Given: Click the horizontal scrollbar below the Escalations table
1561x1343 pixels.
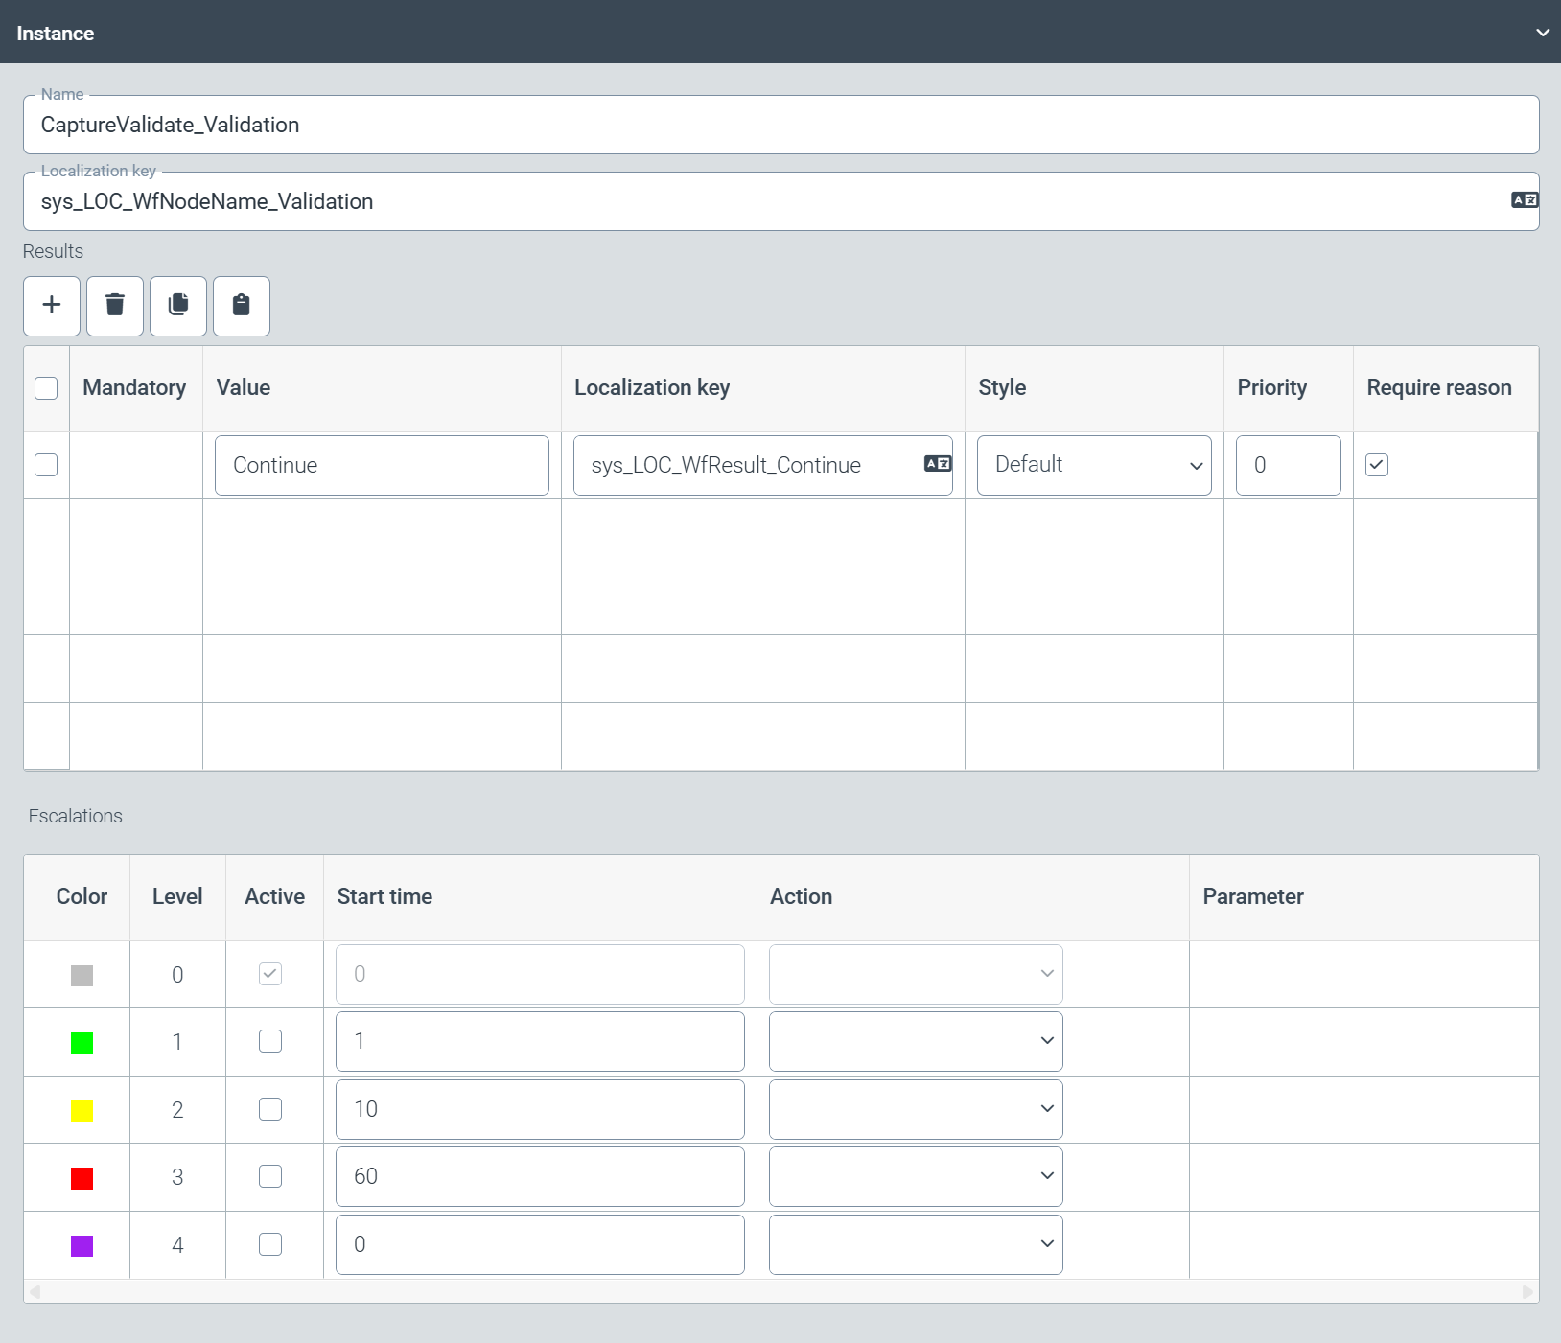Looking at the screenshot, I should tap(780, 1292).
